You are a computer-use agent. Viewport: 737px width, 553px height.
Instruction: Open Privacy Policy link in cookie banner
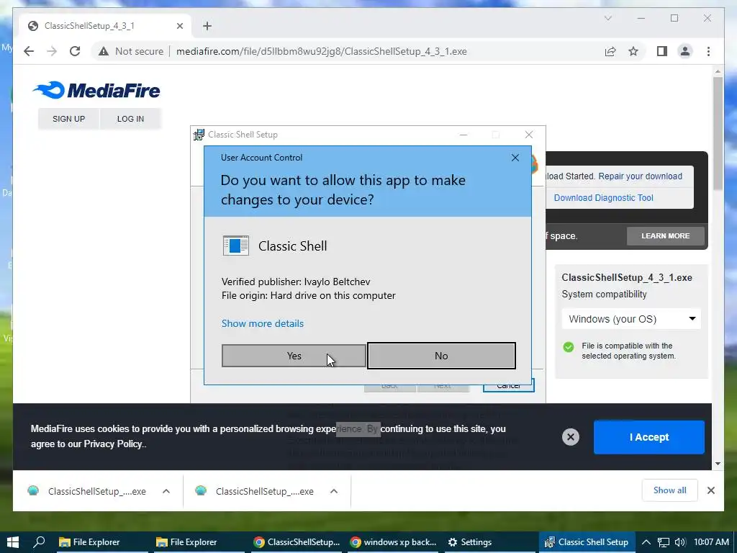113,444
